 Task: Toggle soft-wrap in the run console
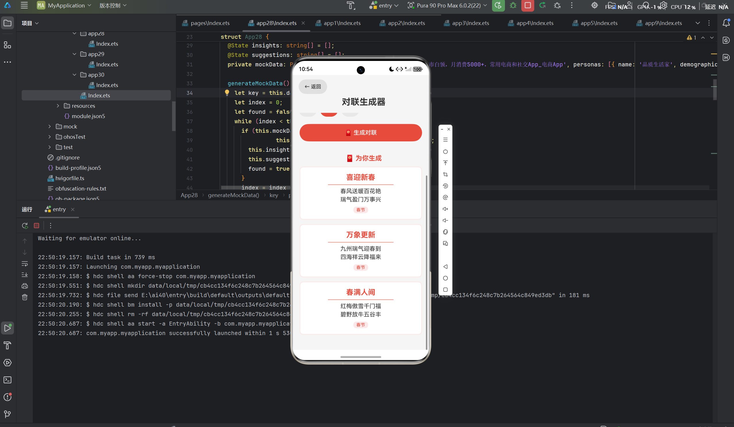[x=25, y=263]
